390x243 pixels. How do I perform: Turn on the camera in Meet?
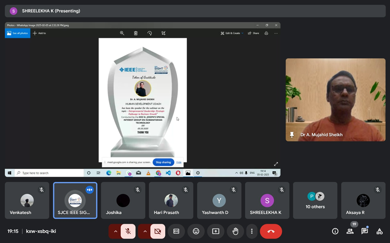pyautogui.click(x=158, y=231)
